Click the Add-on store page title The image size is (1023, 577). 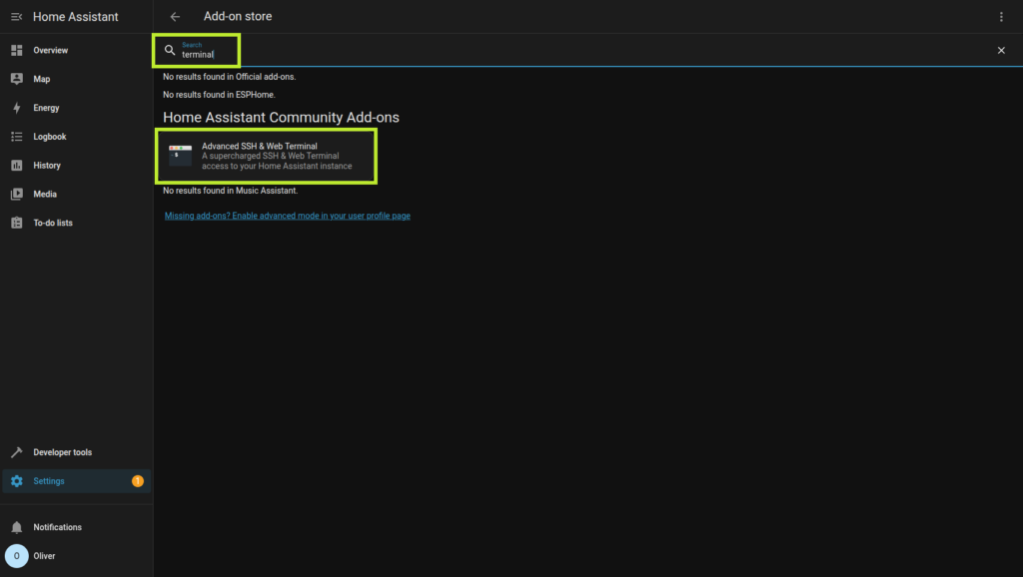[x=238, y=16]
